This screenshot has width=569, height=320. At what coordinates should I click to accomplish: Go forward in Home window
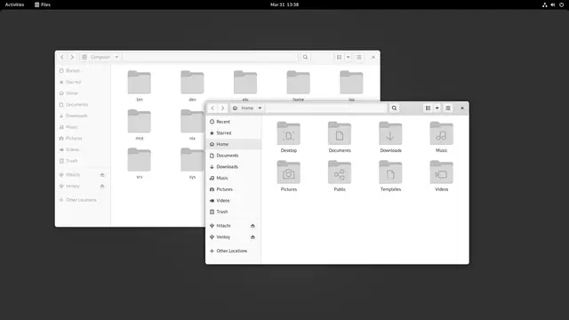point(222,108)
